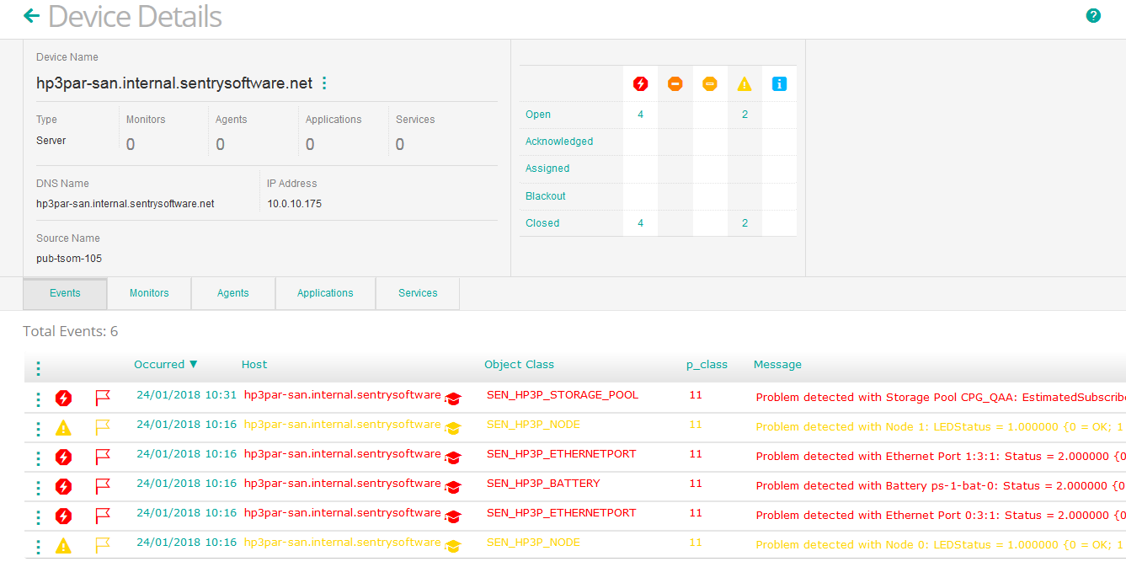Click the Acknowledged link in the summary table
This screenshot has height=567, width=1126.
tap(559, 141)
